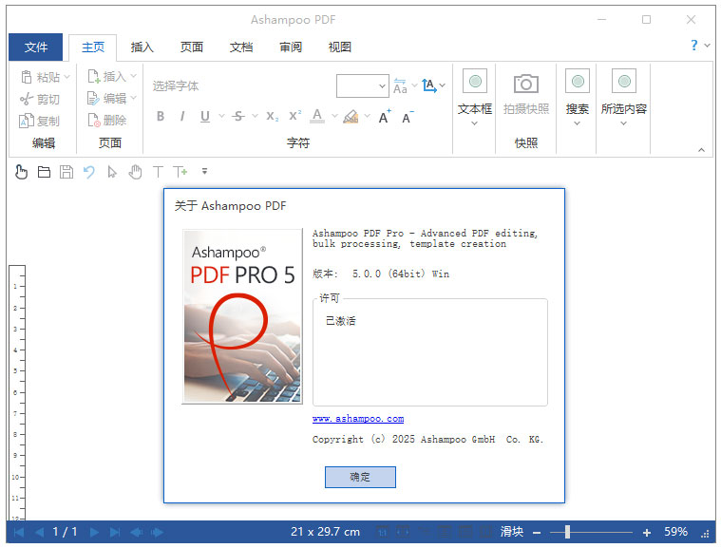
Task: Switch to the 主页 home tab
Action: [93, 47]
